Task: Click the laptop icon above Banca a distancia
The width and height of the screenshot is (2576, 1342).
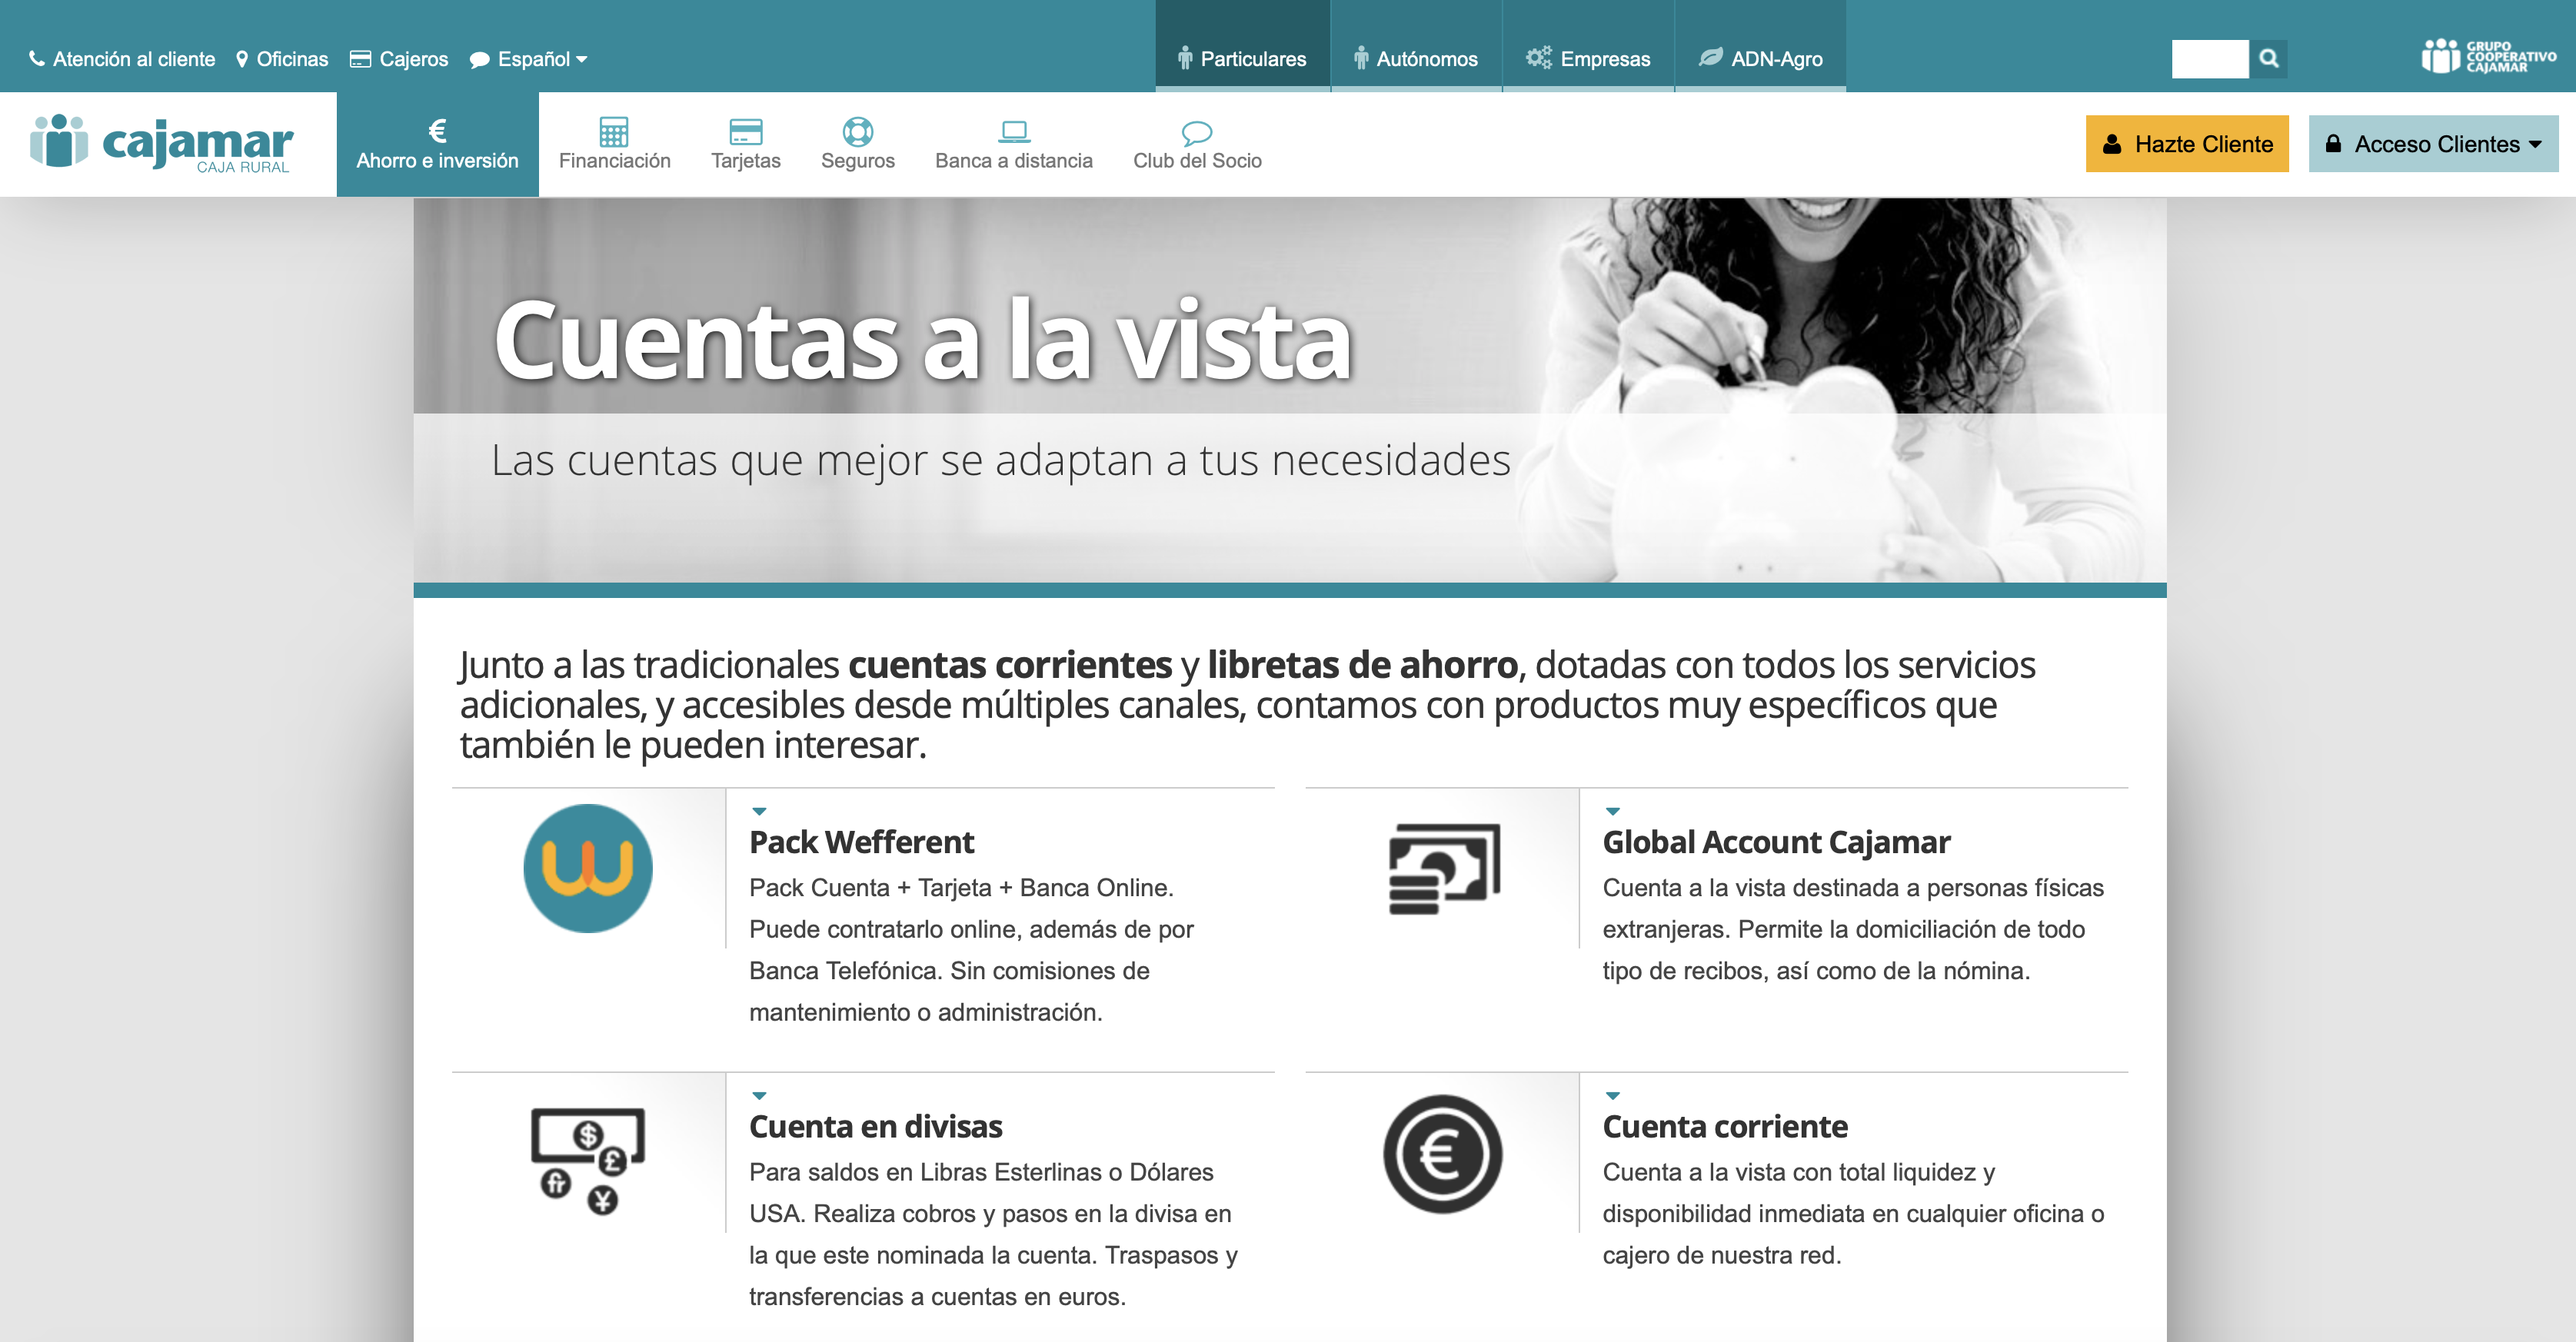Action: pyautogui.click(x=1014, y=132)
